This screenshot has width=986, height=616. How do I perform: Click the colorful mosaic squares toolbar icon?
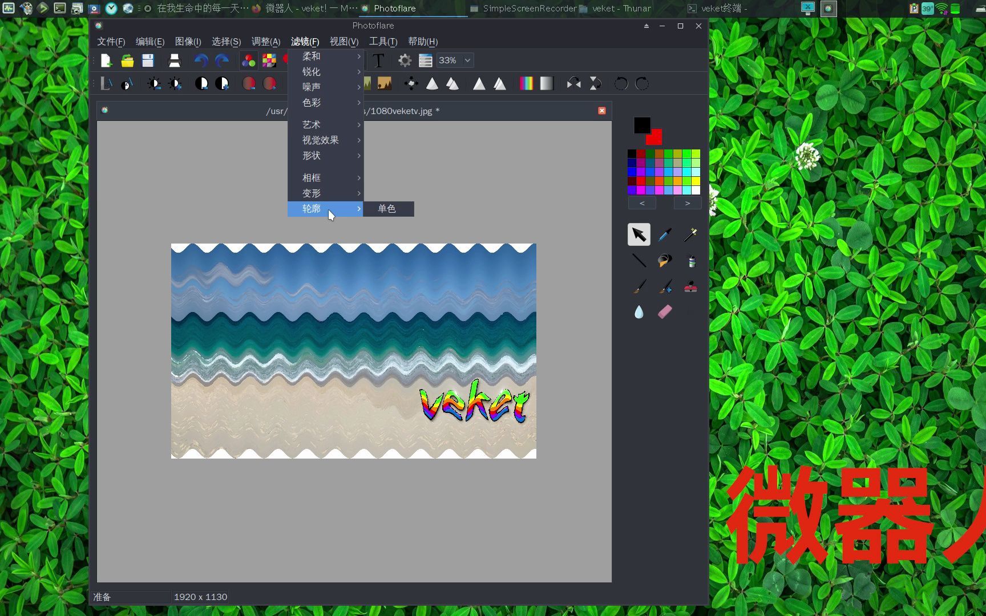(x=269, y=60)
